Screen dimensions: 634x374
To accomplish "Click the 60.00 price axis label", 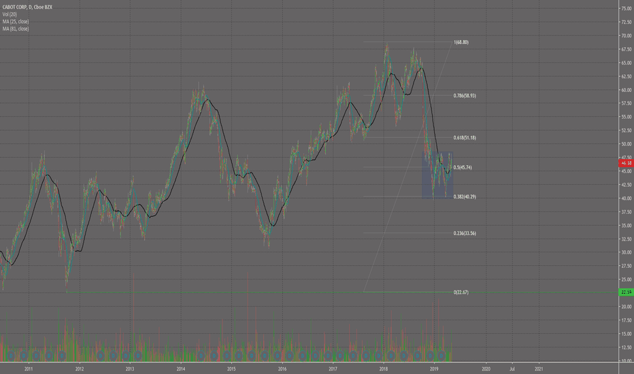I will pos(627,90).
